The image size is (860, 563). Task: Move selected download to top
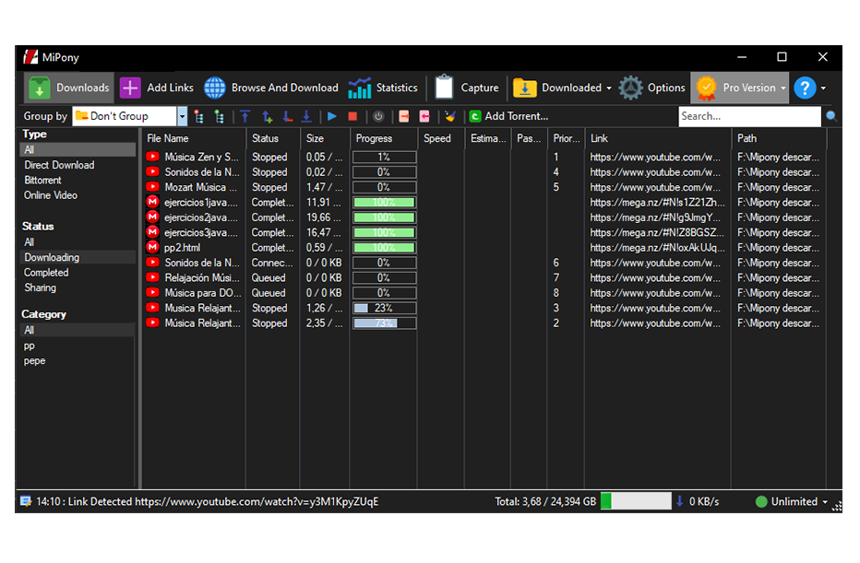pyautogui.click(x=245, y=116)
